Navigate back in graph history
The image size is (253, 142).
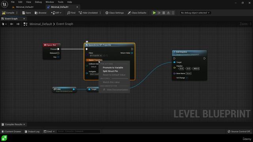tap(11, 24)
